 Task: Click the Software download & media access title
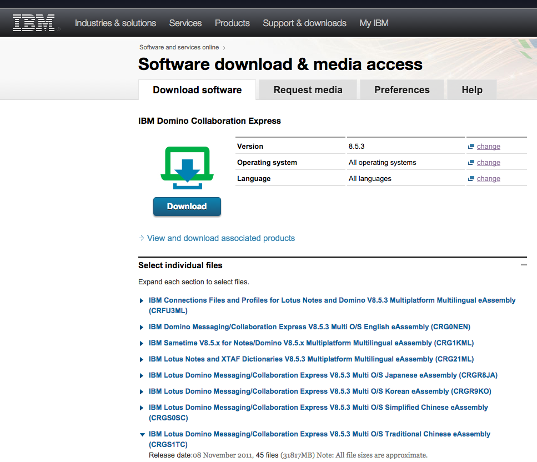click(280, 64)
